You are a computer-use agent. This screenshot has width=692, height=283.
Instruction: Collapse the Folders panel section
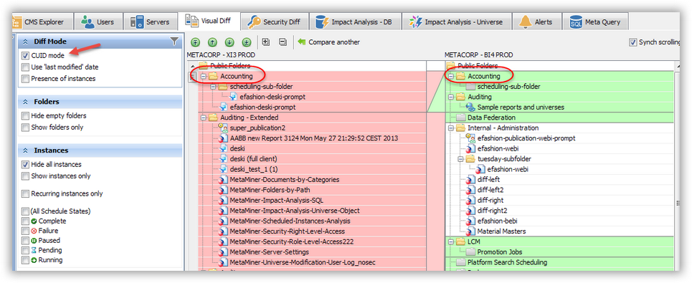pos(26,102)
